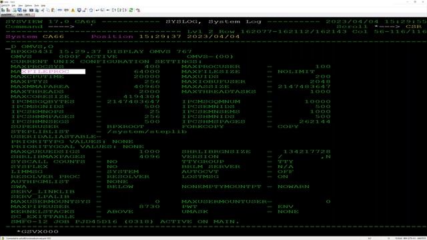Click the KERNELSTACKS value ABOVE

pyautogui.click(x=120, y=212)
